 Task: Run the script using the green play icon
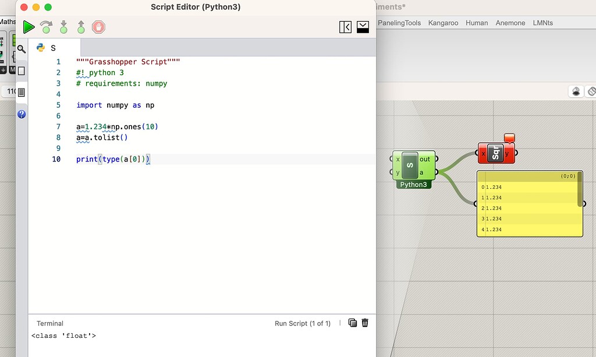[x=28, y=27]
